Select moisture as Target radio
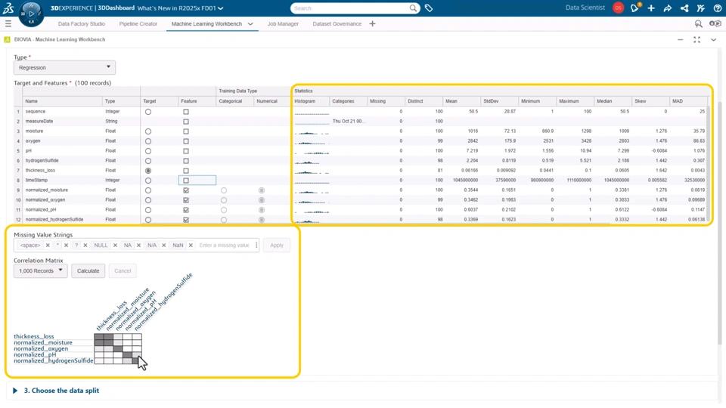 point(148,131)
